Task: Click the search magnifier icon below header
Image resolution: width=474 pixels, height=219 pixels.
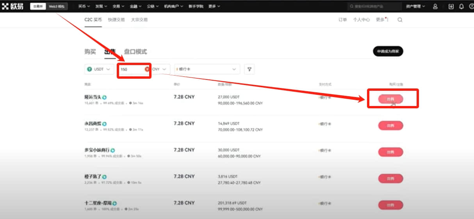Action: (x=400, y=20)
